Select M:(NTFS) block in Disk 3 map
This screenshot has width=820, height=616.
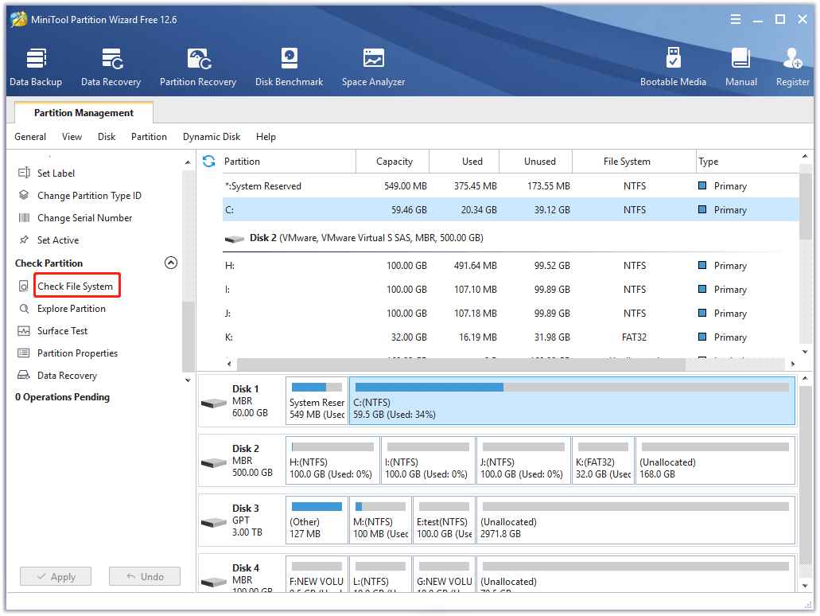tap(380, 520)
